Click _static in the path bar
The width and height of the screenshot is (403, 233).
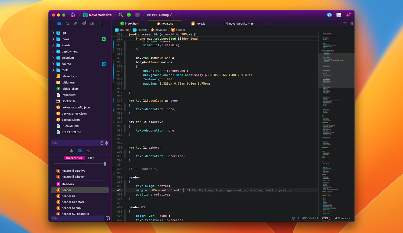tap(140, 30)
